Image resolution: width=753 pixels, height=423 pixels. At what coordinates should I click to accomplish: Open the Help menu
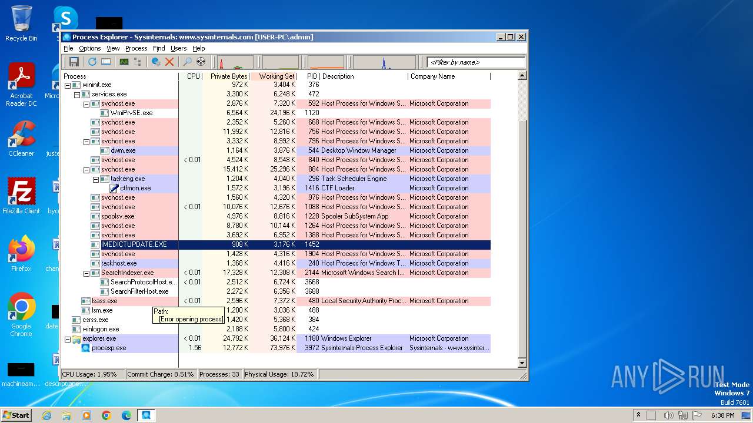pyautogui.click(x=199, y=48)
